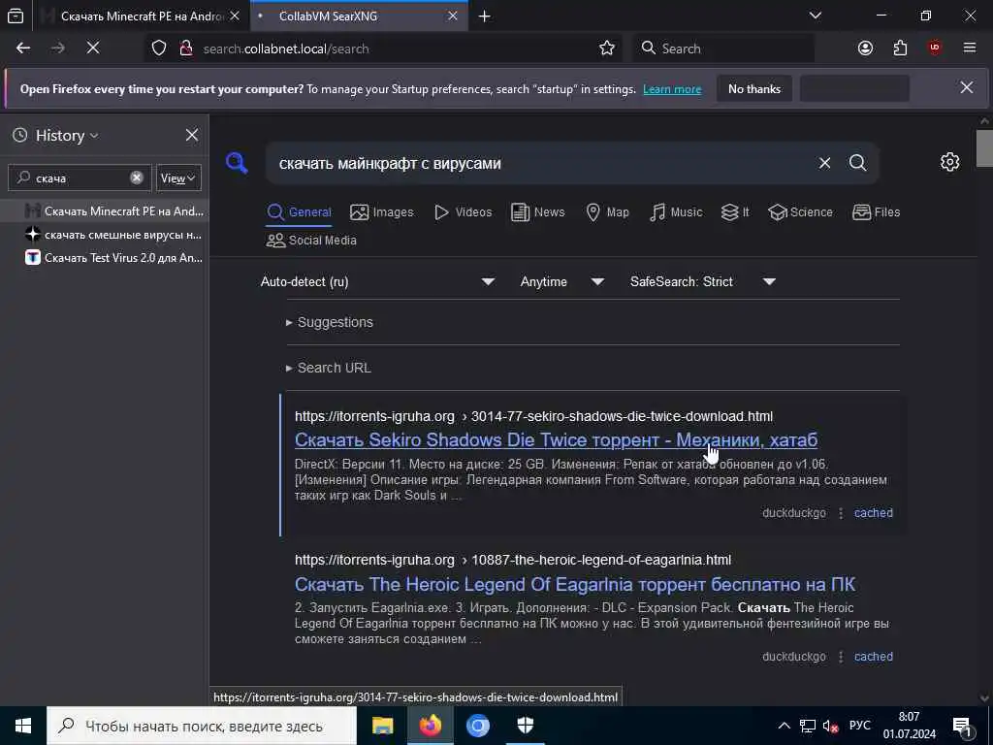Open the Firefox View icon in the tab strip
993x745 pixels.
[x=16, y=16]
